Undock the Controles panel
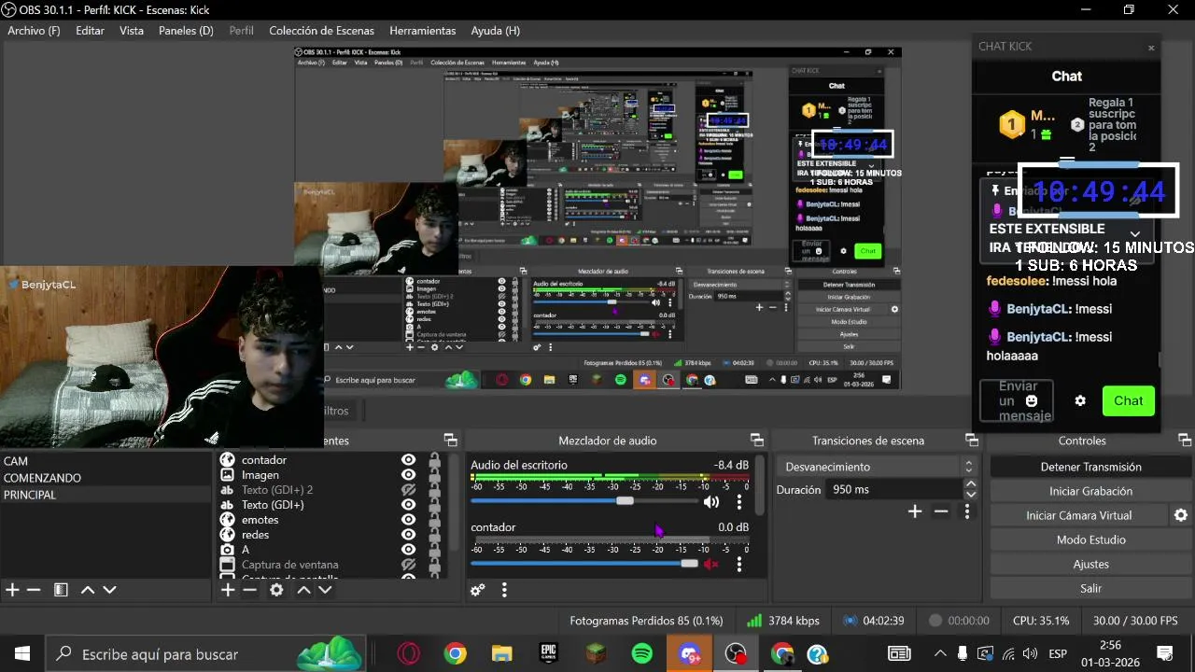This screenshot has width=1195, height=672. (x=1185, y=441)
